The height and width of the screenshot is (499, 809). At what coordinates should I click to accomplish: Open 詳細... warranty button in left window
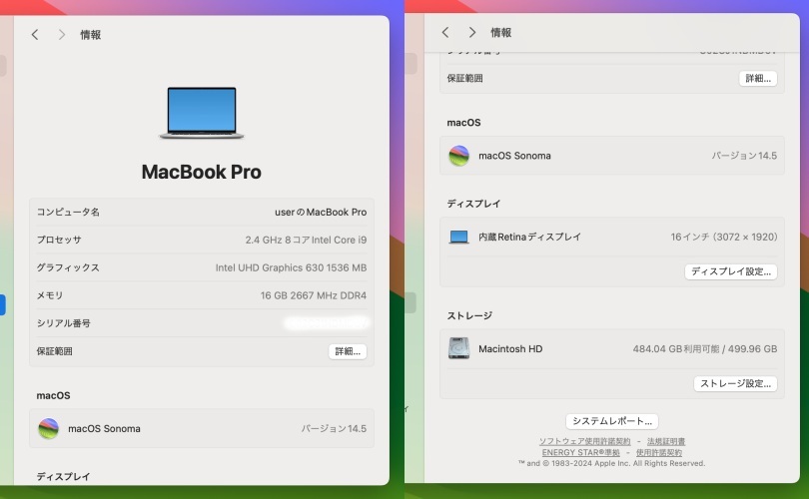click(x=348, y=351)
